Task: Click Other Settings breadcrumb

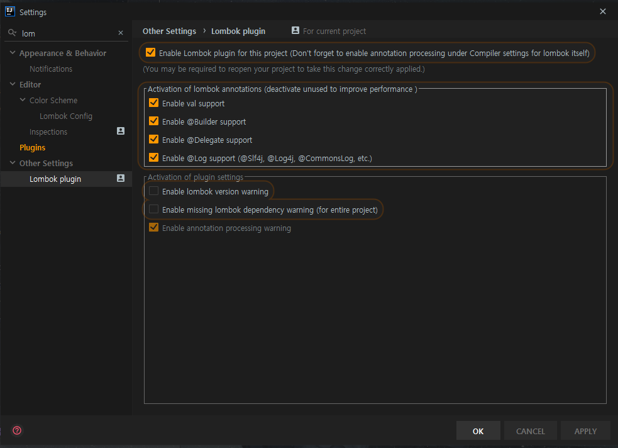Action: (x=169, y=31)
